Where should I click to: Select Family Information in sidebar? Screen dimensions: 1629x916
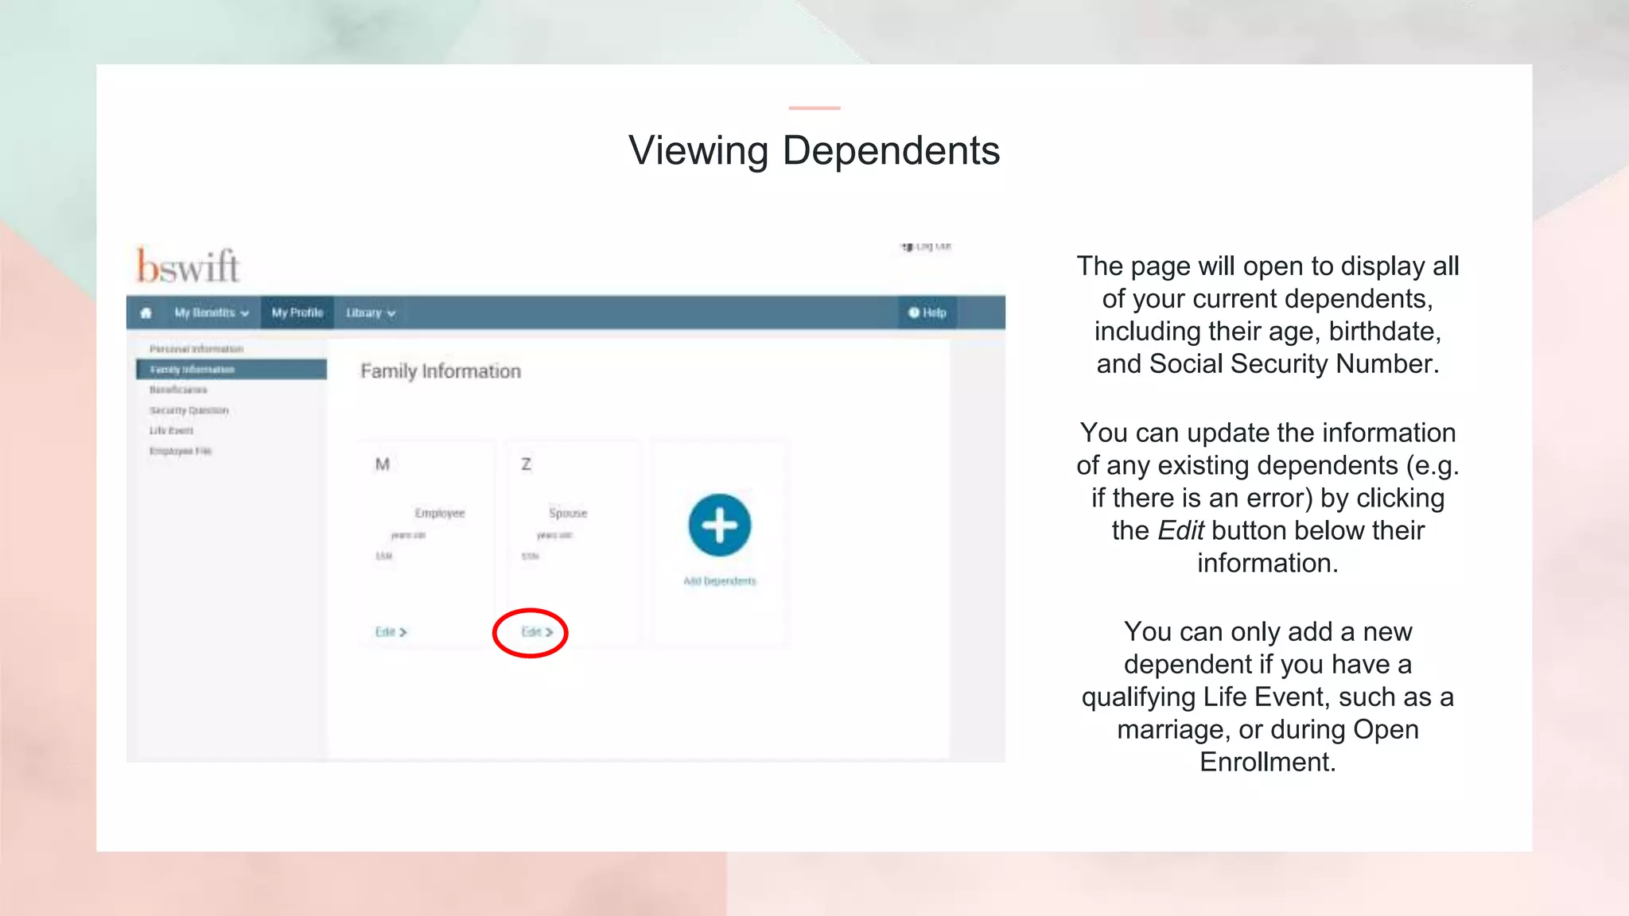(x=192, y=370)
